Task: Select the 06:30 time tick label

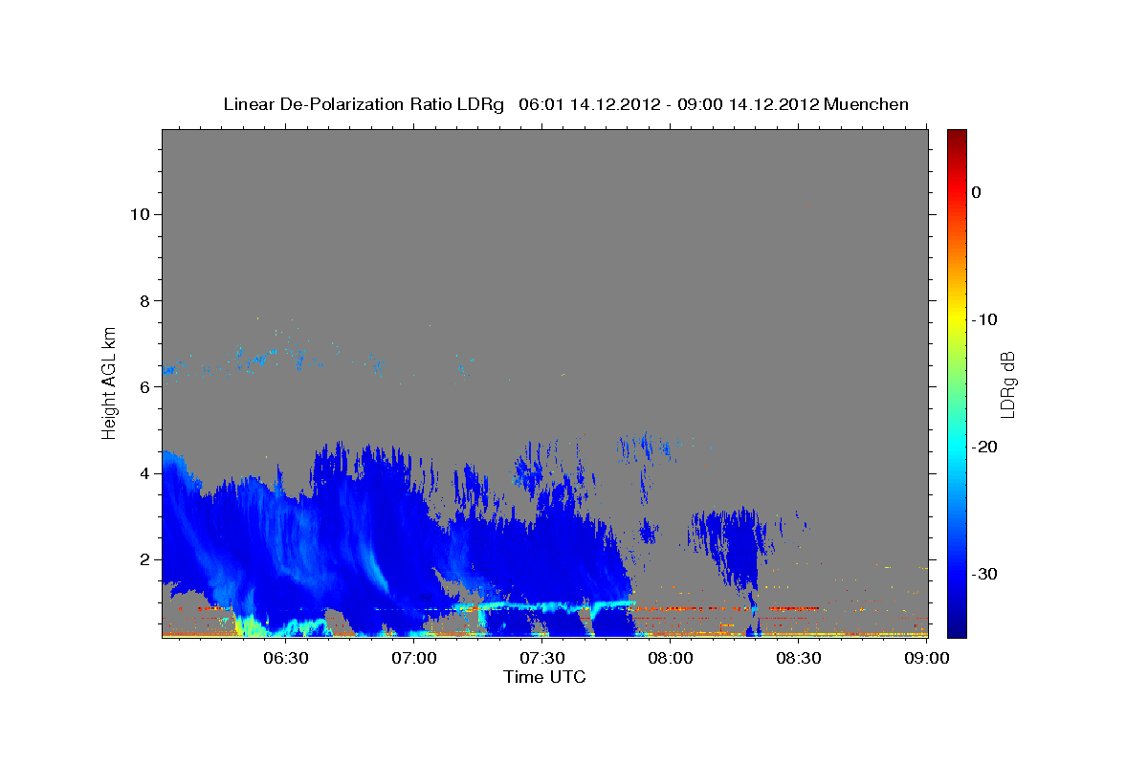Action: coord(285,659)
